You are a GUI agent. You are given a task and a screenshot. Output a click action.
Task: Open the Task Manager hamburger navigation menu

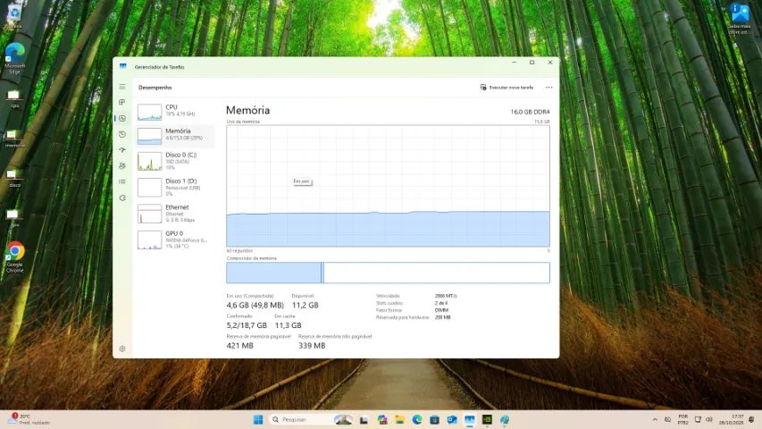coord(122,87)
